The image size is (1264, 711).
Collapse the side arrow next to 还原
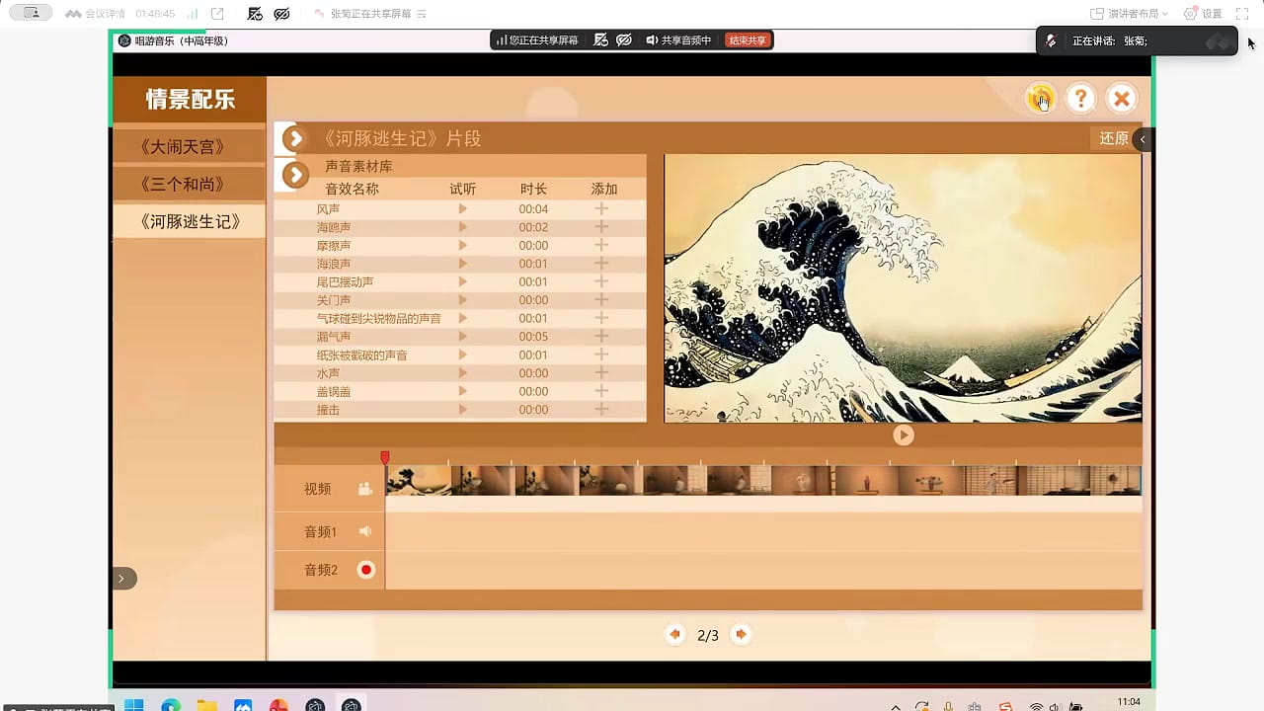[1143, 139]
